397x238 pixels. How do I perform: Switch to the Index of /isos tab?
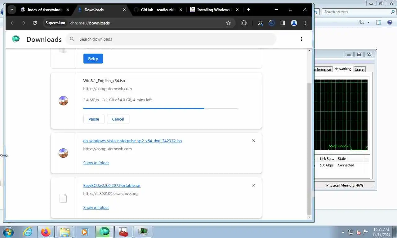click(x=45, y=10)
